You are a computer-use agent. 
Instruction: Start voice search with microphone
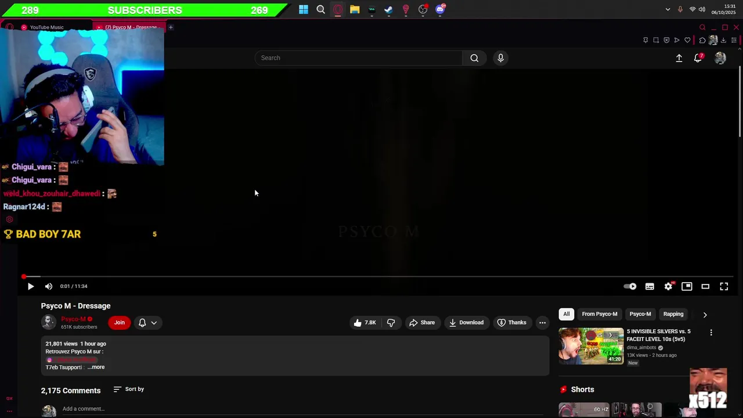pyautogui.click(x=500, y=58)
